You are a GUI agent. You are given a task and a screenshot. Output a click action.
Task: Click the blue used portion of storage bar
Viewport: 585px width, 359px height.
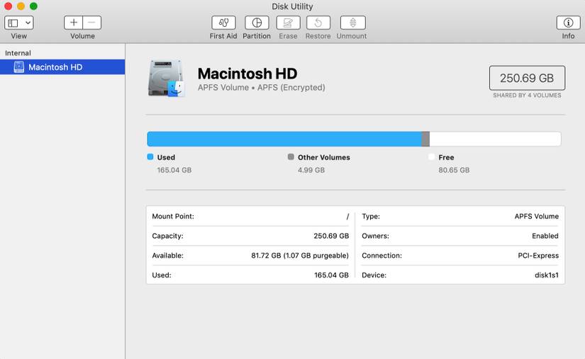tap(284, 139)
